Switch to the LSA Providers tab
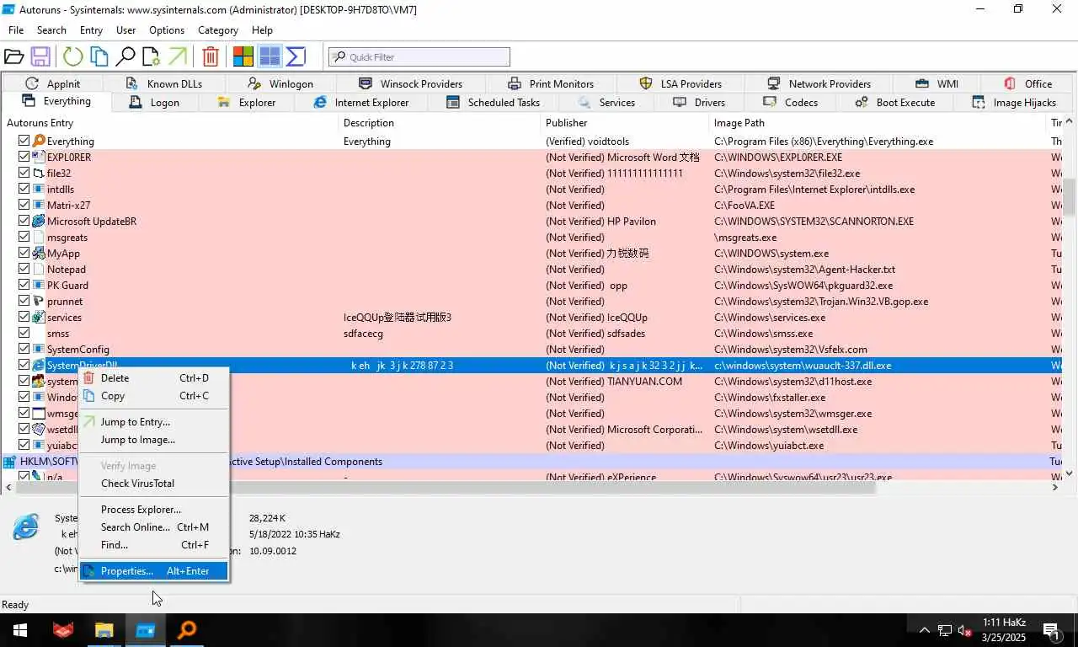 tap(680, 83)
